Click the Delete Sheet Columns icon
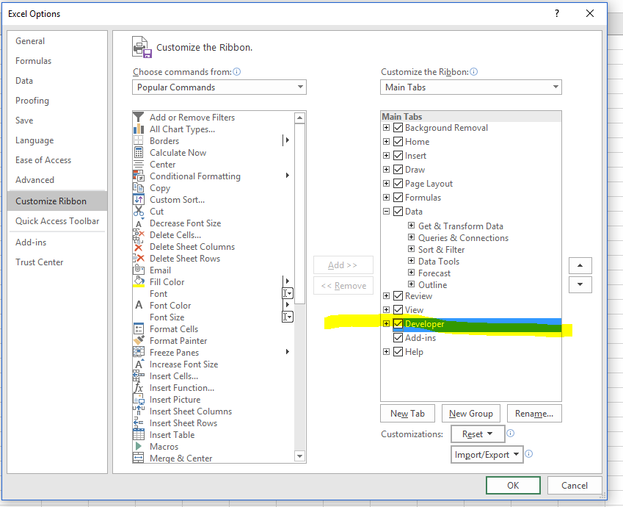 [x=138, y=247]
